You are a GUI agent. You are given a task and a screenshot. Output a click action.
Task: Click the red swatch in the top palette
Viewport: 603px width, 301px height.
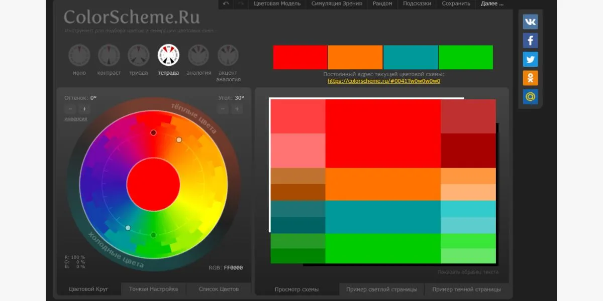click(300, 57)
